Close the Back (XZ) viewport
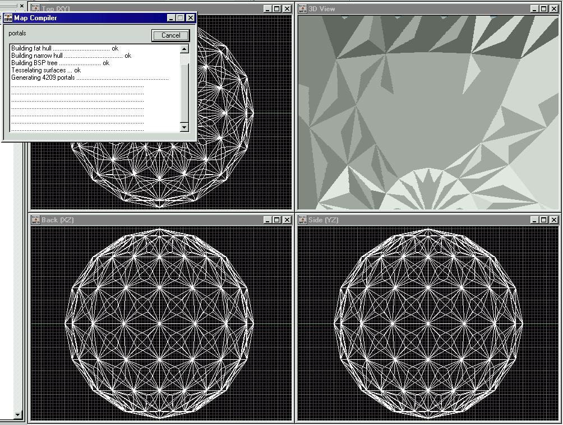This screenshot has width=563, height=425. (x=287, y=220)
